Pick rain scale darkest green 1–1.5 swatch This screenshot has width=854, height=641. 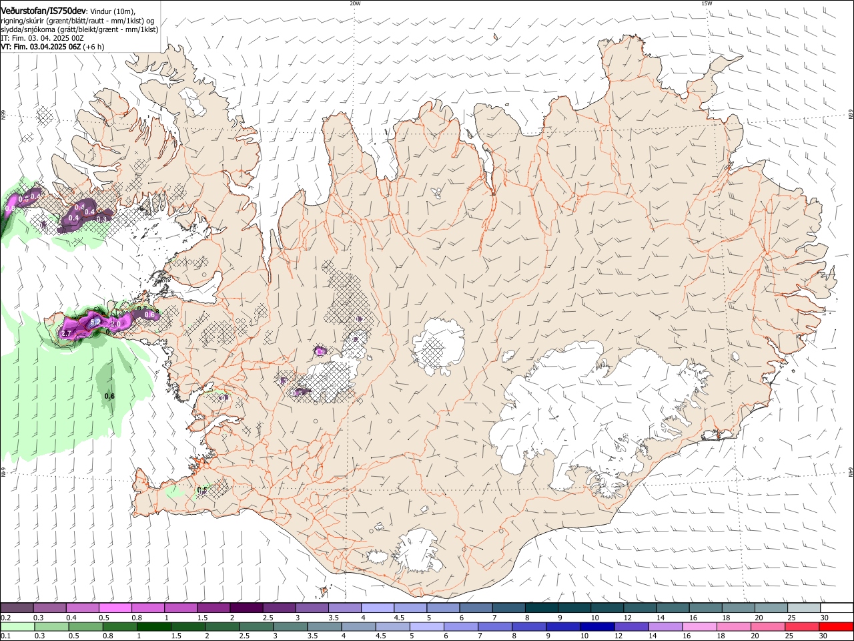[x=153, y=627]
